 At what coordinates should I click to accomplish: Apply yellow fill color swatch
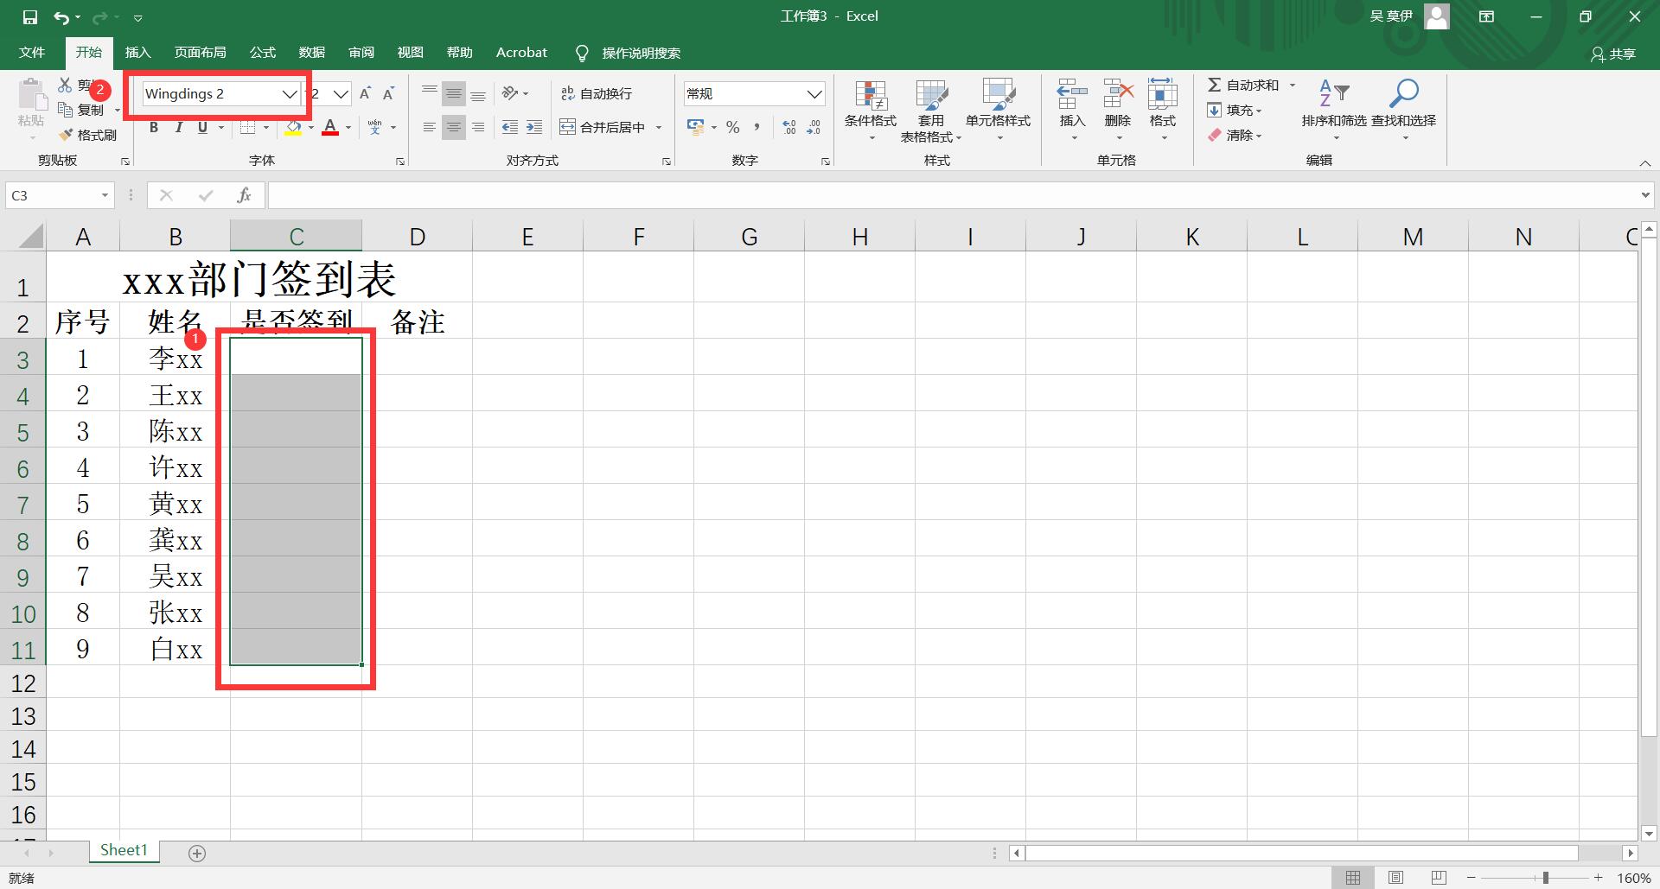point(293,128)
